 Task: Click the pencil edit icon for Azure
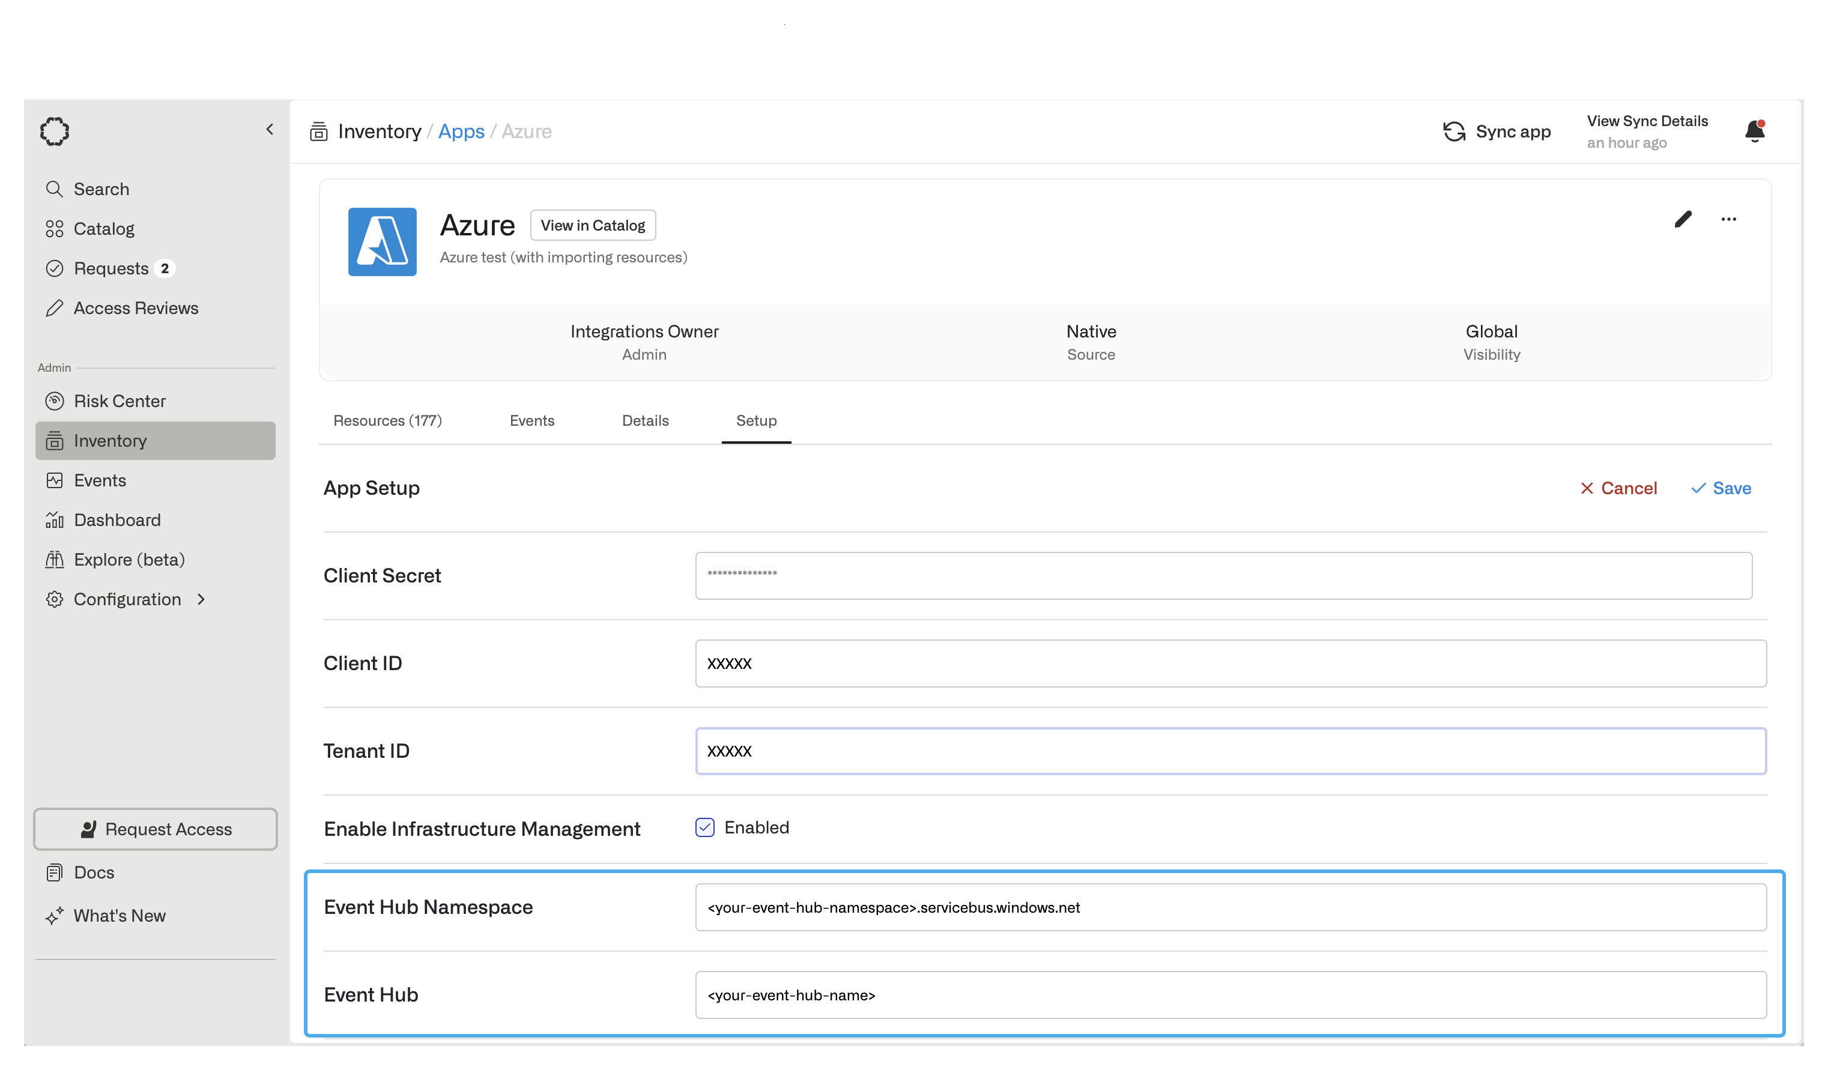coord(1683,219)
